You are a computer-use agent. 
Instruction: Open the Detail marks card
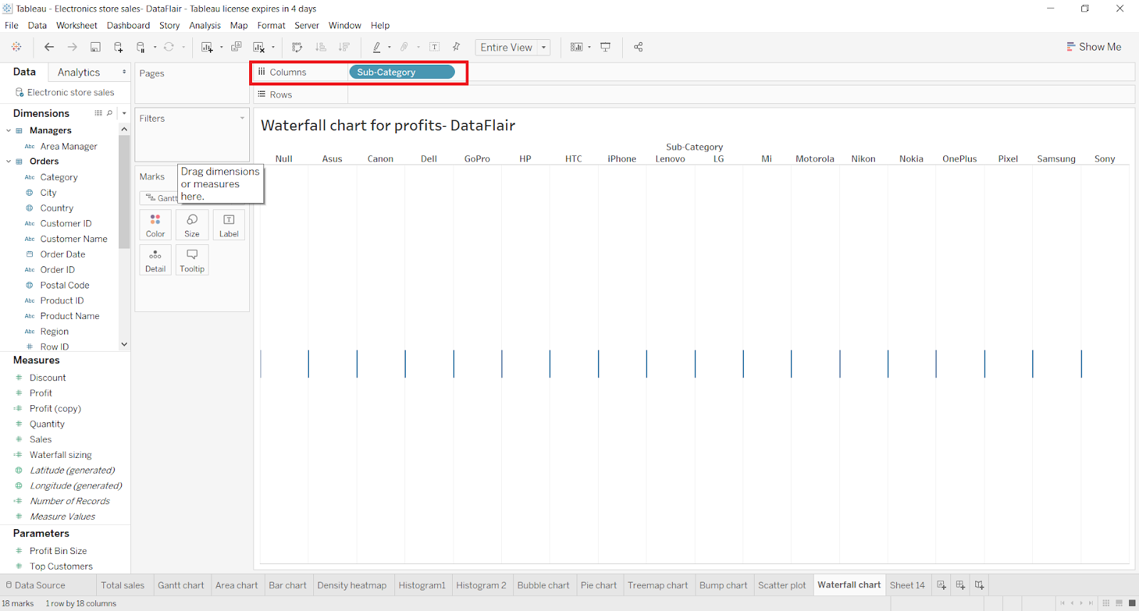(x=155, y=260)
